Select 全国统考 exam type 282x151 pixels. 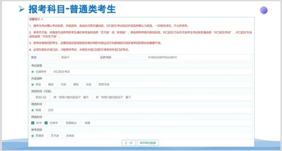click(x=33, y=72)
